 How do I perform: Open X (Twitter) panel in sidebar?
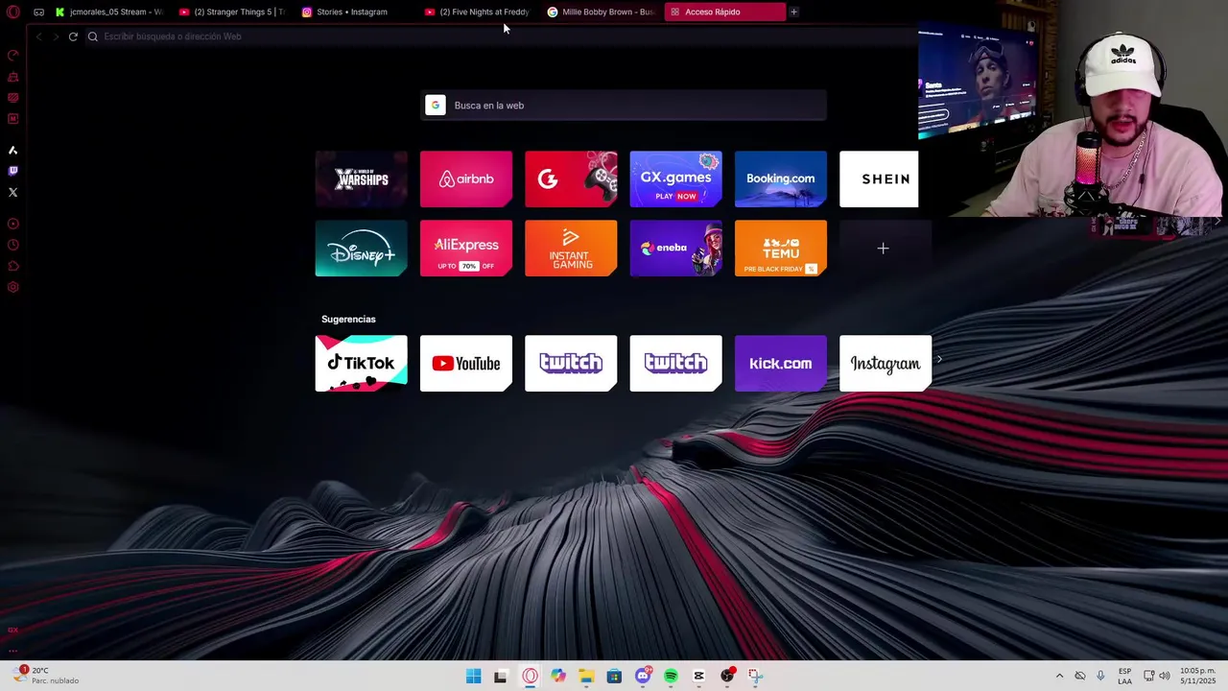click(13, 192)
